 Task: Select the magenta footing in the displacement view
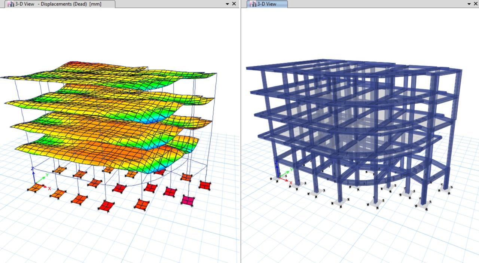(x=187, y=201)
